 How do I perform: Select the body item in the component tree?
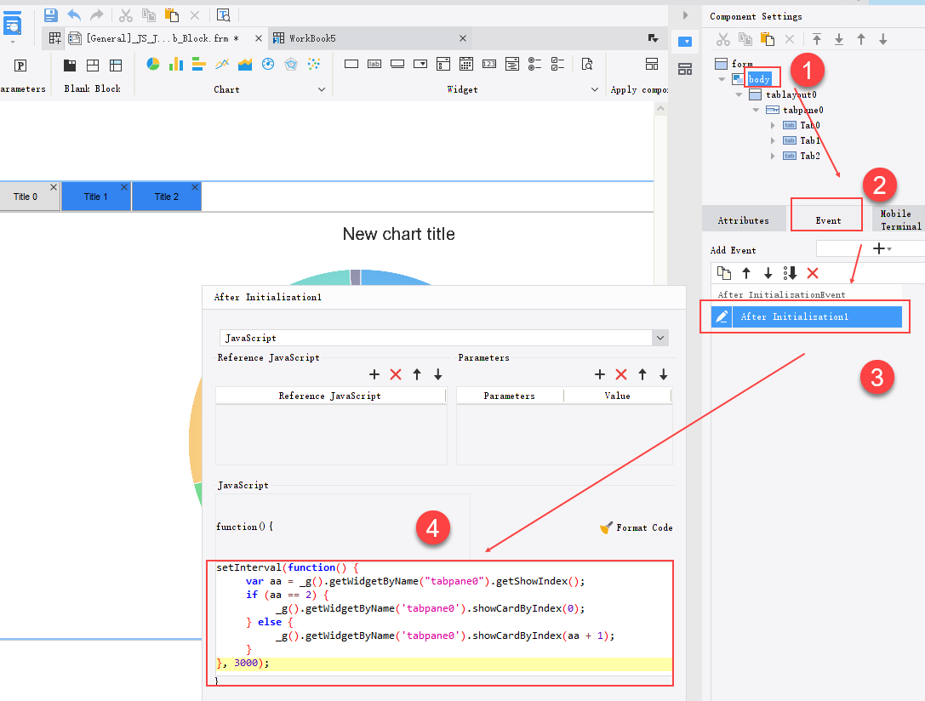coord(759,79)
